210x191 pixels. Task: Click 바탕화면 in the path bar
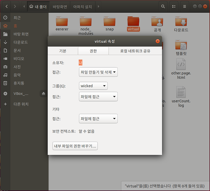coord(60,6)
